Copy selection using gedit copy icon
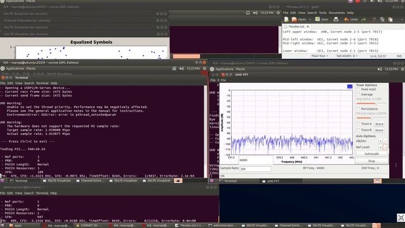Image resolution: width=405 pixels, height=228 pixels. pyautogui.click(x=382, y=19)
